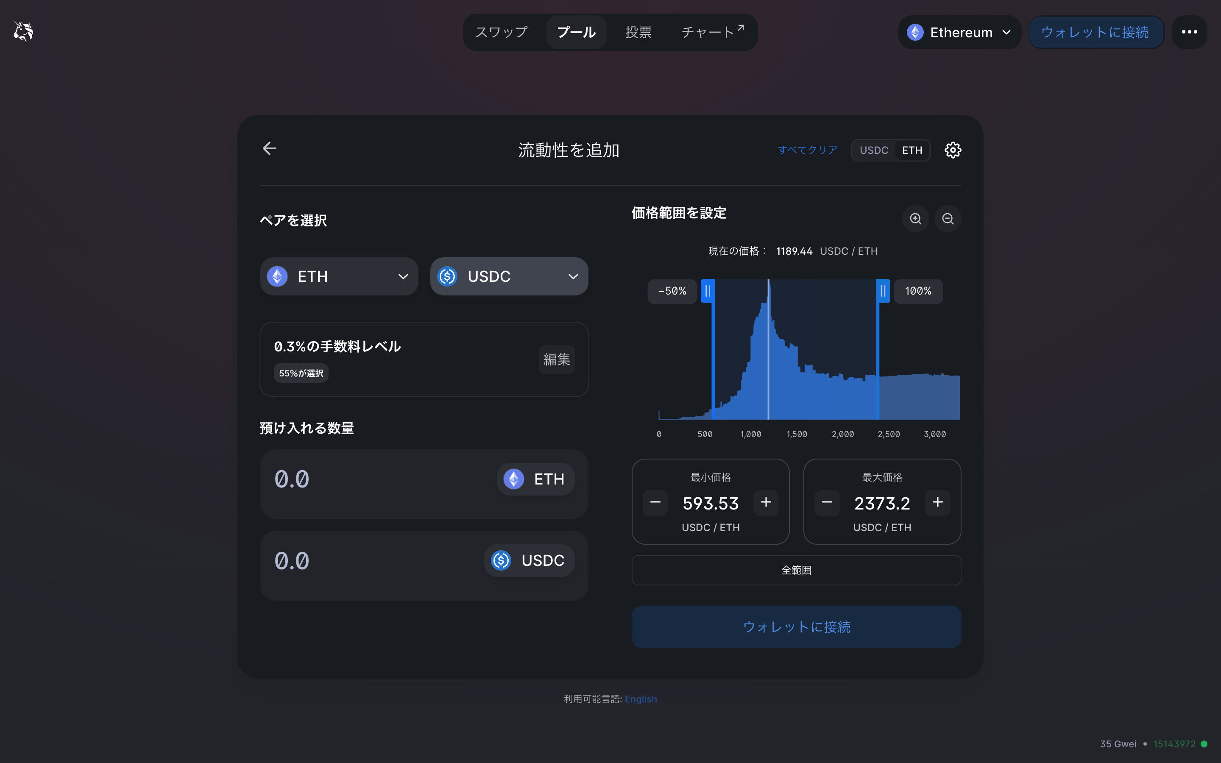1221x763 pixels.
Task: Expand the Ethereum network selector
Action: 959,32
